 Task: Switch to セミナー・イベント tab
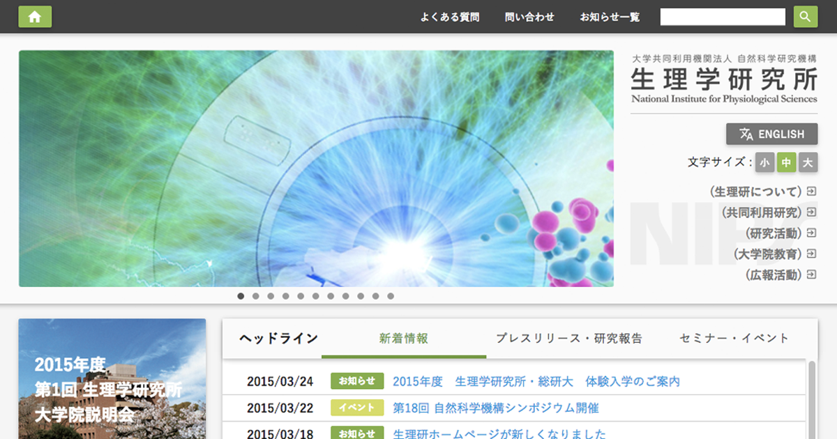point(734,339)
